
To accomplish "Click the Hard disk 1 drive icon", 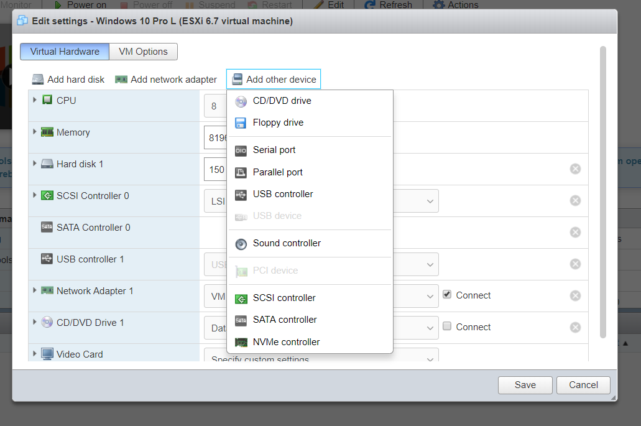I will point(47,164).
